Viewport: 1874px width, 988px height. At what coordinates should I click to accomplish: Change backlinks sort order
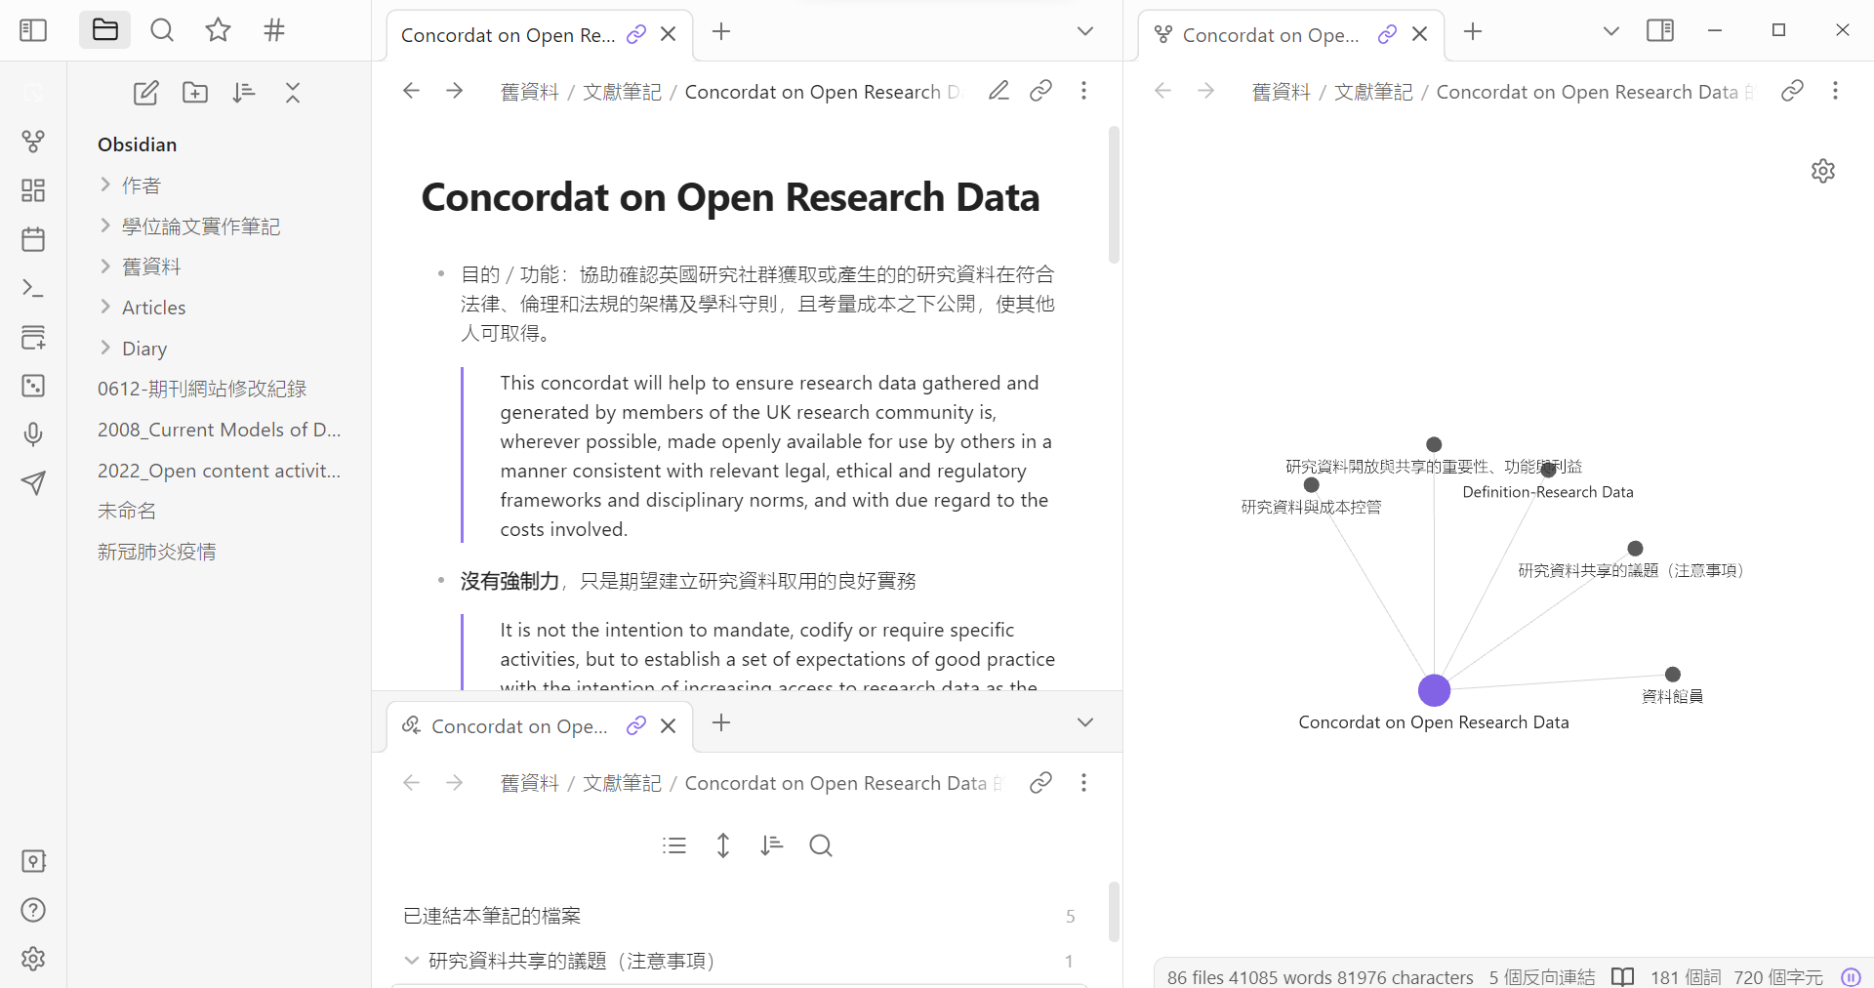[x=772, y=845]
